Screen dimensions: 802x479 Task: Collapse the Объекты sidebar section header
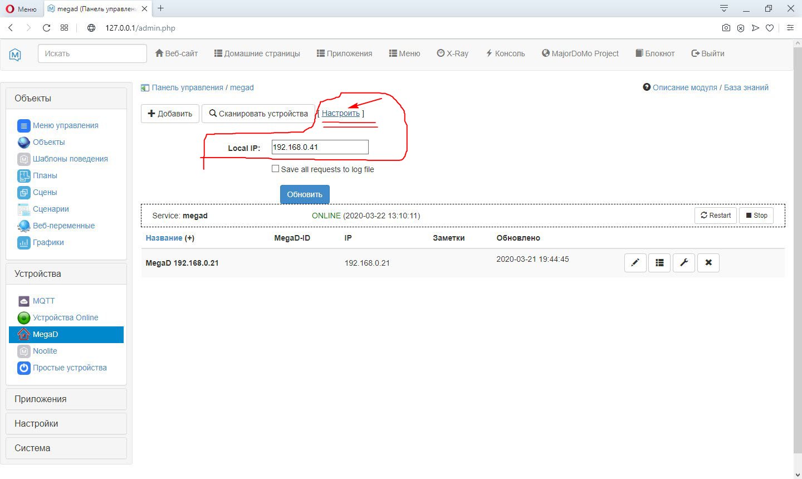pyautogui.click(x=66, y=98)
